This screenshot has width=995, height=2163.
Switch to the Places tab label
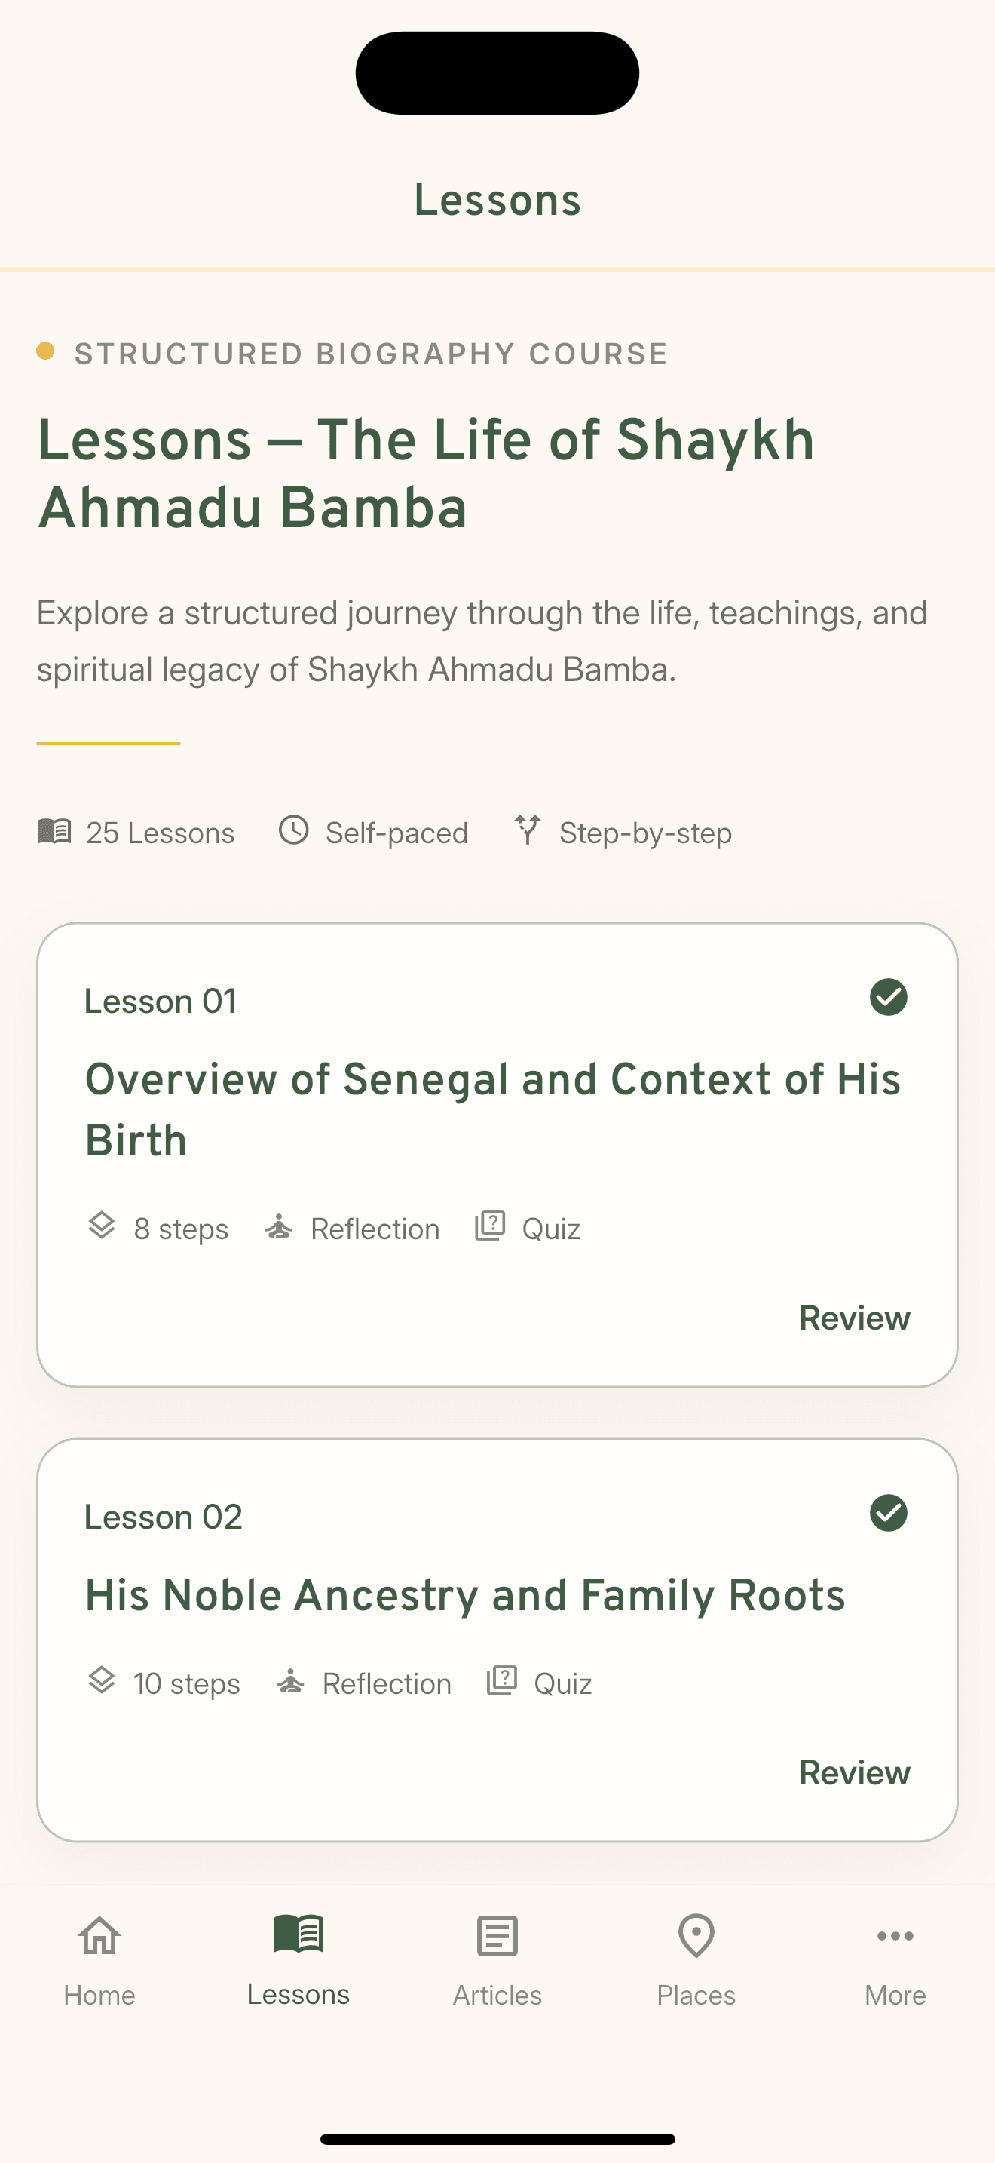[x=696, y=1995]
